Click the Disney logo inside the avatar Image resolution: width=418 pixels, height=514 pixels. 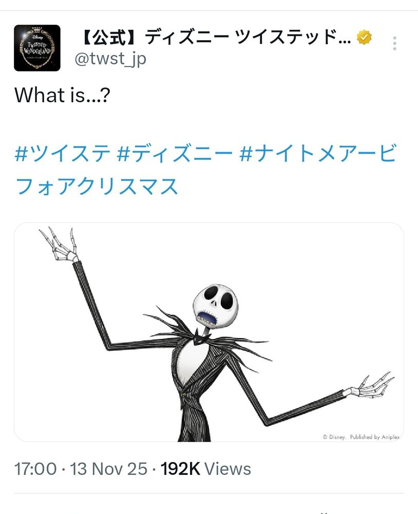[x=37, y=37]
